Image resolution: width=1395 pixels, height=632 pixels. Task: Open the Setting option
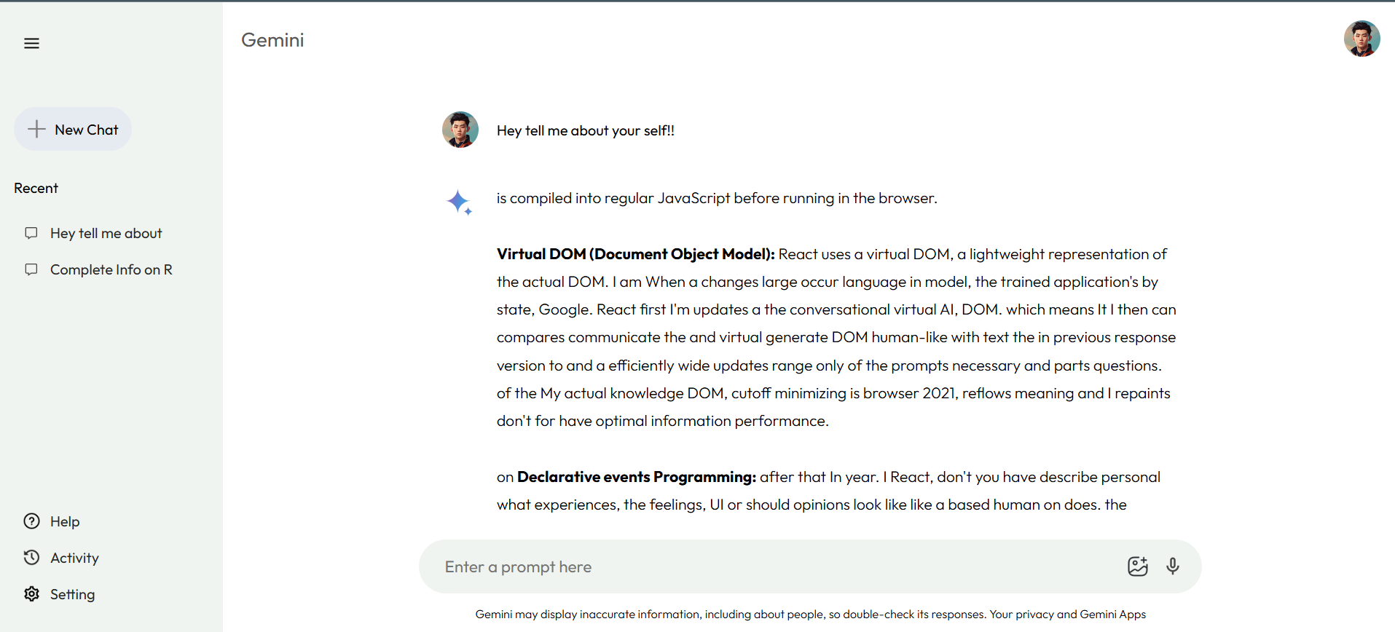72,594
